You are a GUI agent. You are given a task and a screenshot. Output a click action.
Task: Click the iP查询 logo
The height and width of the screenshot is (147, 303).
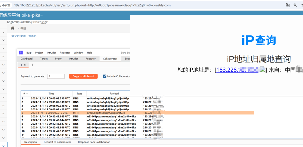coord(259,40)
